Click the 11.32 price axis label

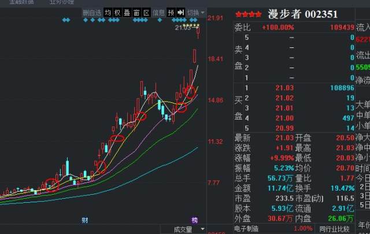(x=215, y=142)
